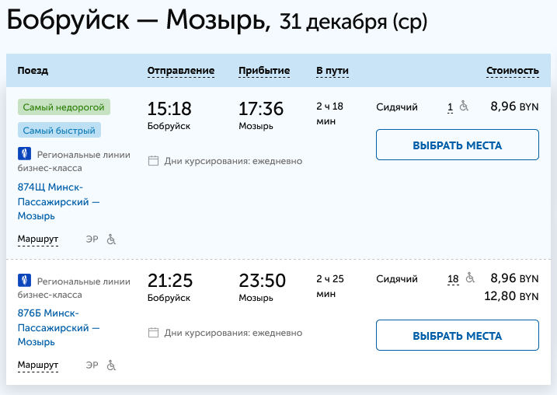Image resolution: width=557 pixels, height=395 pixels.
Task: Click available seats number 18
Action: [453, 278]
